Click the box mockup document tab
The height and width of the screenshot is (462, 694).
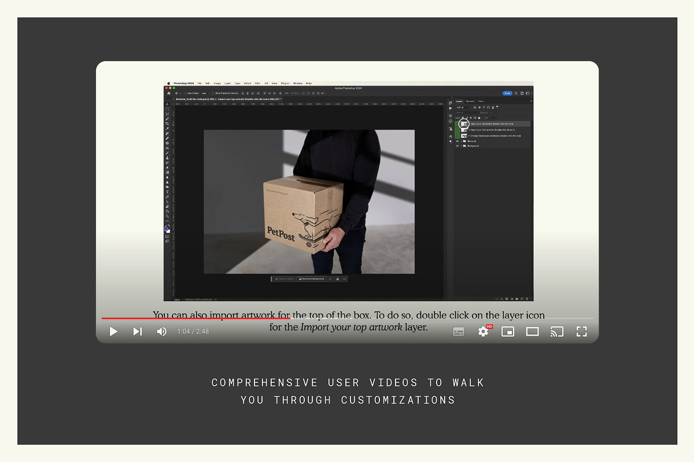(228, 99)
